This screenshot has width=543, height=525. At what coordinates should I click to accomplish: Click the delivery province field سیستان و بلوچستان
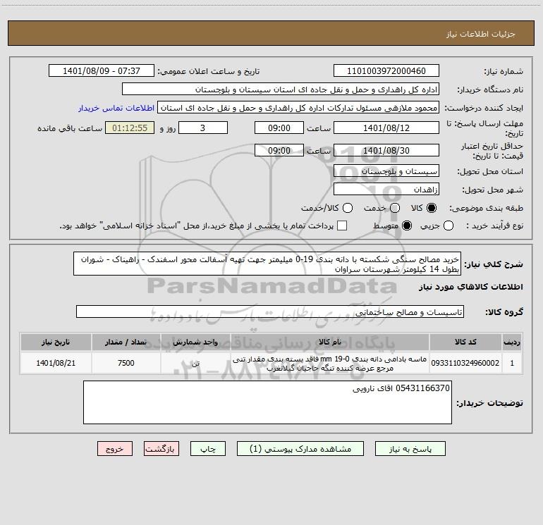point(386,171)
